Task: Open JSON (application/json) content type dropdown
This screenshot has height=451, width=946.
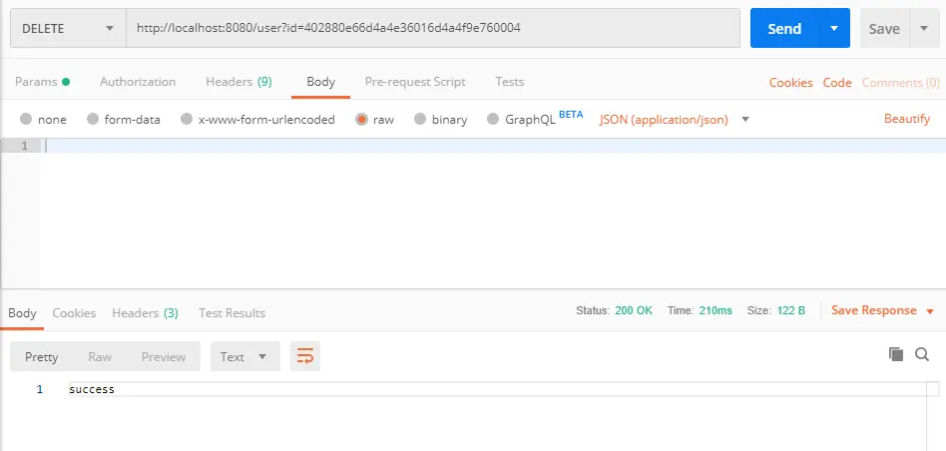Action: [675, 120]
